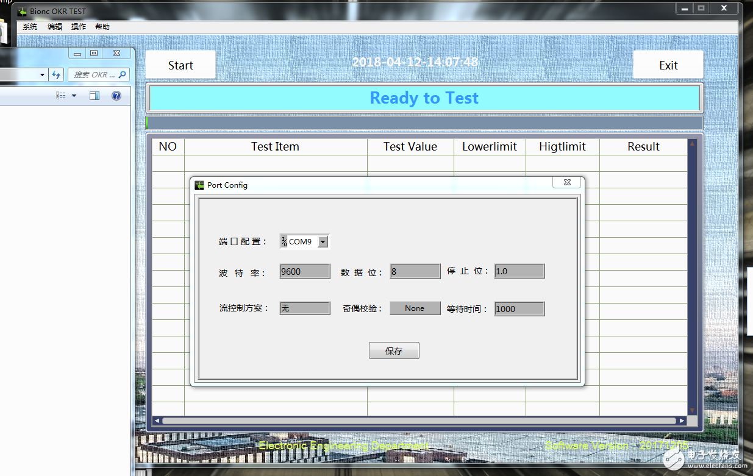This screenshot has height=476, width=753.
Task: Click the table scroll-up arrow
Action: click(x=692, y=144)
